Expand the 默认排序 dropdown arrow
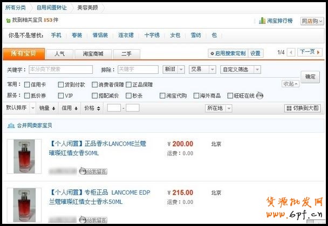Viewport: 328px width, 226px height. (x=33, y=108)
